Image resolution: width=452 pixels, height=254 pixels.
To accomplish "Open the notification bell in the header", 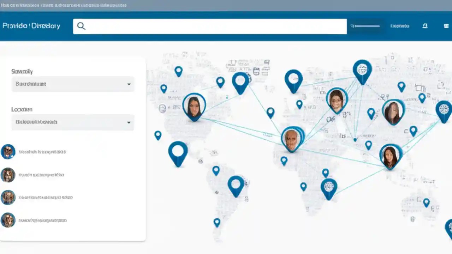I will pyautogui.click(x=425, y=26).
